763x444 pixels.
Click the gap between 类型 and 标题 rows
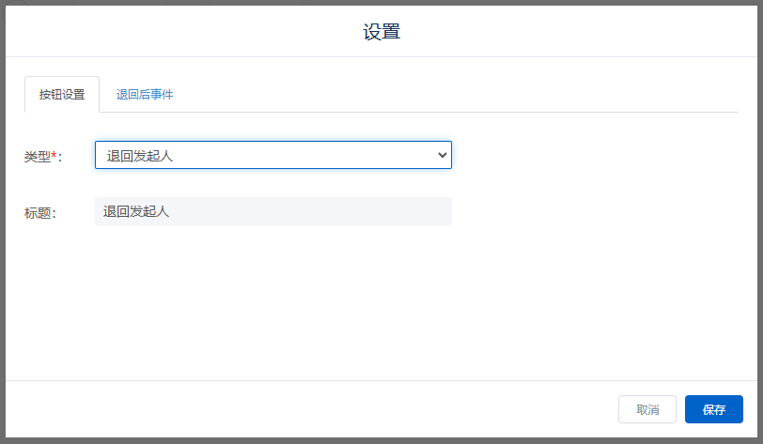272,183
